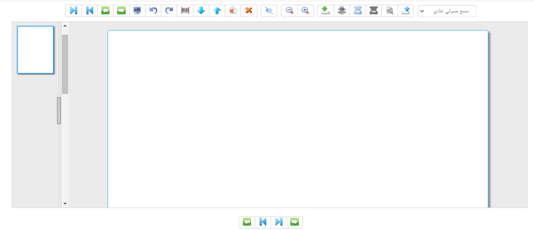This screenshot has height=230, width=534.
Task: Click the light blue scanner icon
Action: pyautogui.click(x=357, y=10)
